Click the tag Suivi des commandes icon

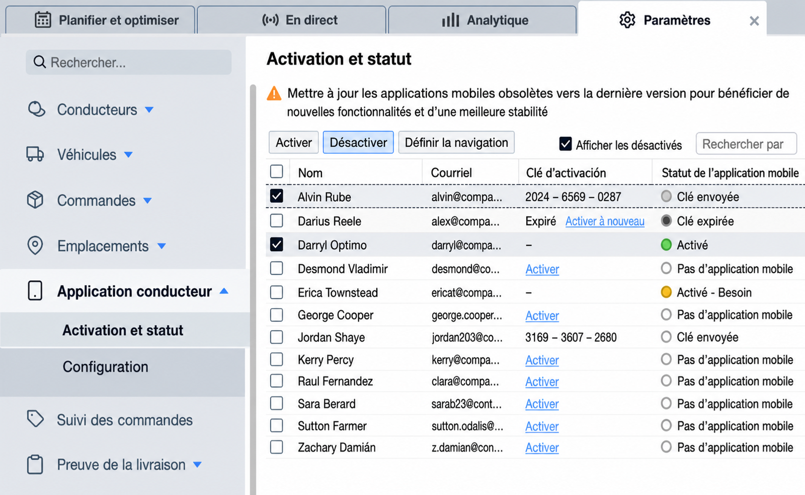pos(35,419)
